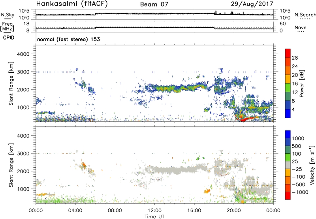Click the frequency step at 06:00 in Freq. panel
Viewport: 316px width, 219px height.
[x=96, y=28]
